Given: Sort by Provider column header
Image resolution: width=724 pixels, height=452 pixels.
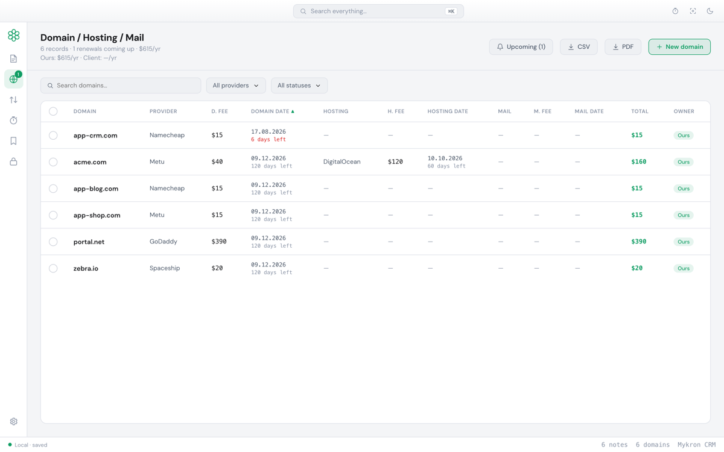Looking at the screenshot, I should point(164,111).
